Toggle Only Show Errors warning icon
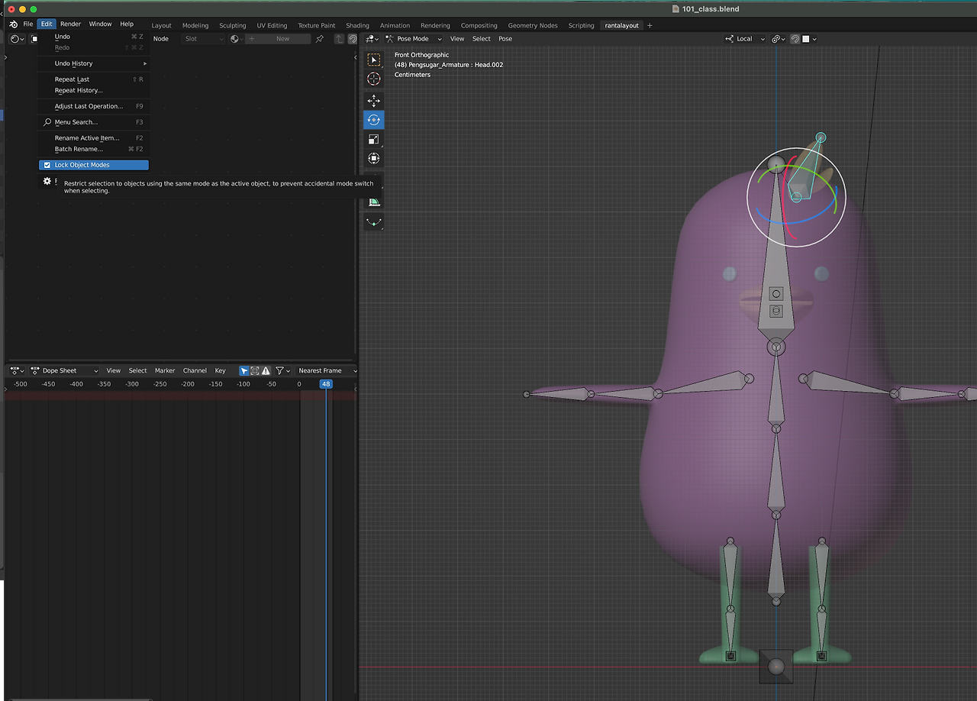This screenshot has width=977, height=701. point(266,371)
